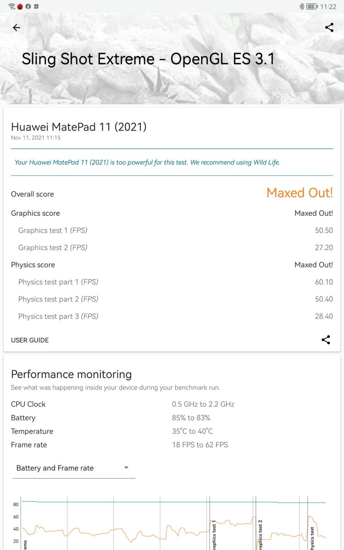Screen dimensions: 344x550
Task: Select the Overall score row
Action: 172,193
